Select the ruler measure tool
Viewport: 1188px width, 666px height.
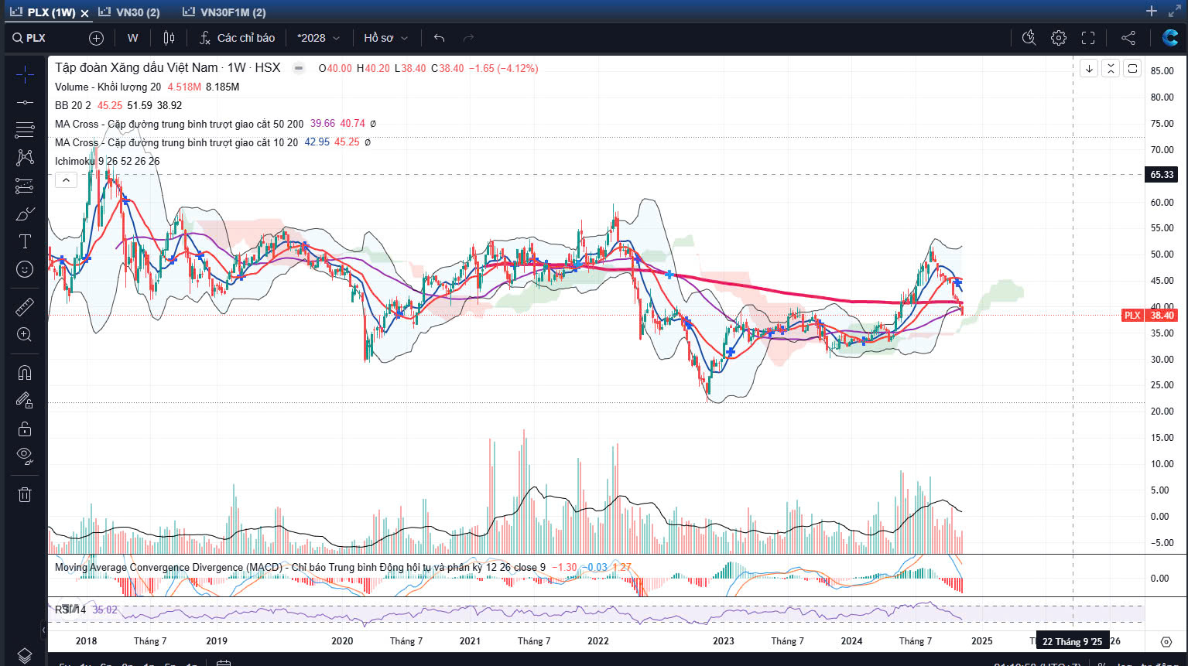[x=25, y=306]
